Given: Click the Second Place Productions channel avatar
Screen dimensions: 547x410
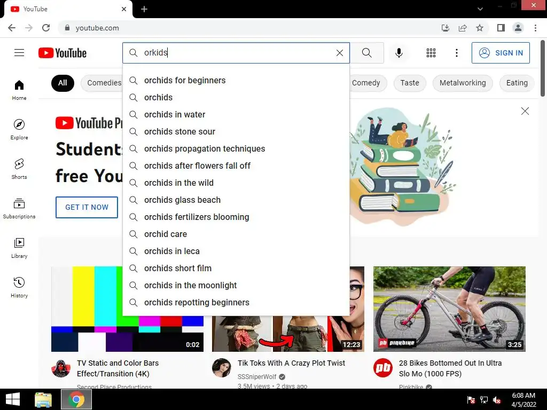Looking at the screenshot, I should click(x=61, y=368).
